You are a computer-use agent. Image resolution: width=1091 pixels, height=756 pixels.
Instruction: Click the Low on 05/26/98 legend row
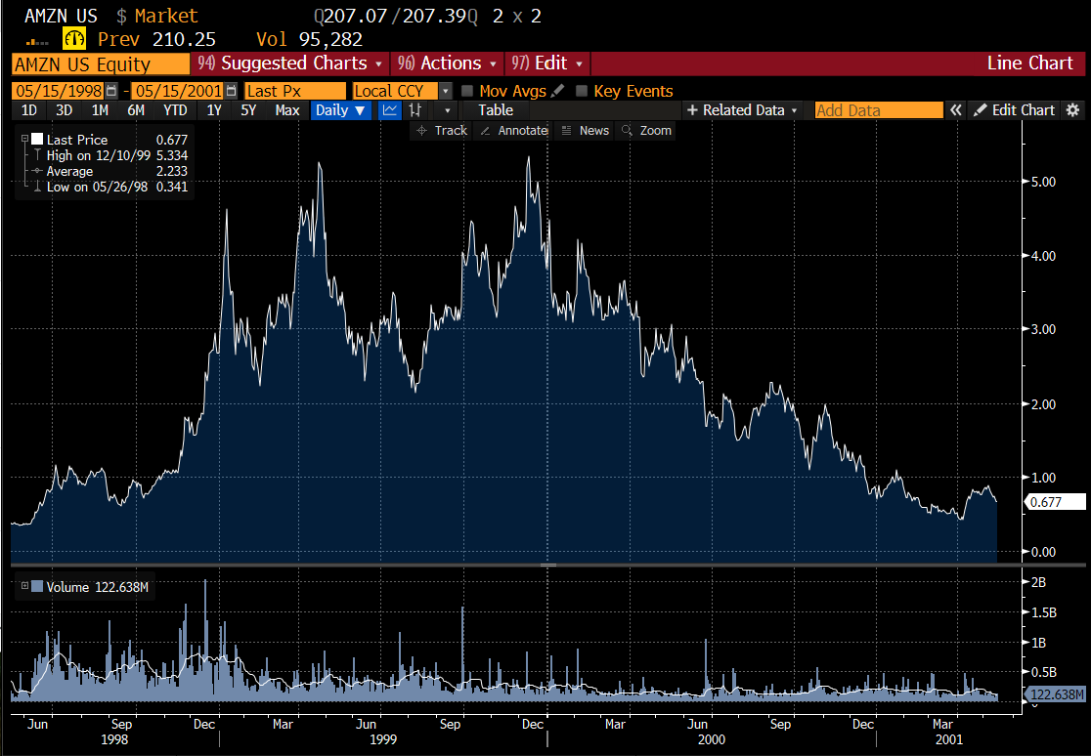[x=110, y=187]
